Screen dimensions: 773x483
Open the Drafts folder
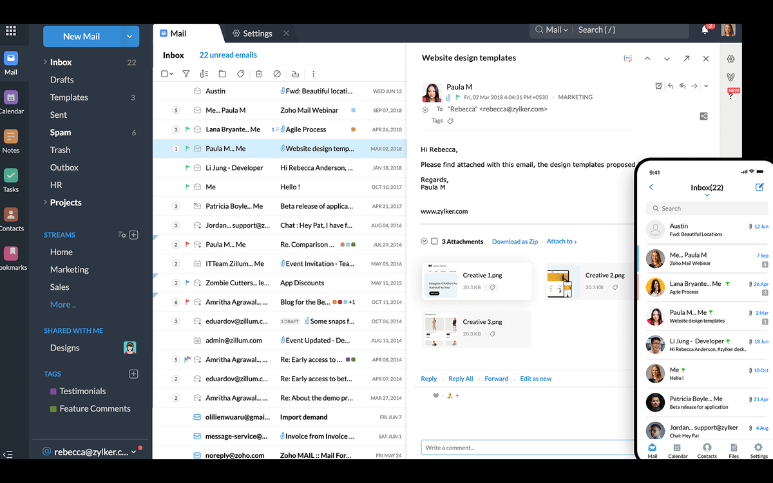pyautogui.click(x=62, y=80)
